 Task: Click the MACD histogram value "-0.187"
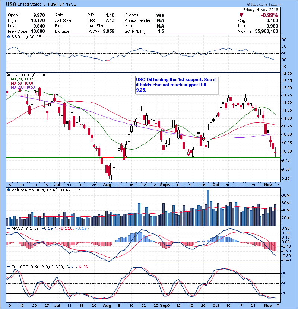tap(82, 229)
